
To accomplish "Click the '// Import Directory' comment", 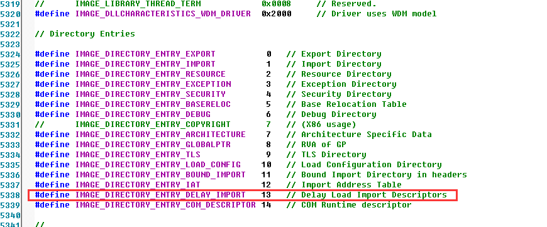I will [333, 64].
